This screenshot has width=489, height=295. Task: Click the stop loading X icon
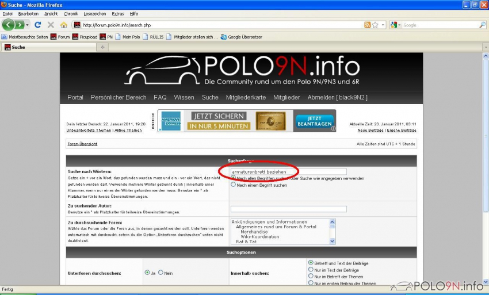tap(51, 25)
